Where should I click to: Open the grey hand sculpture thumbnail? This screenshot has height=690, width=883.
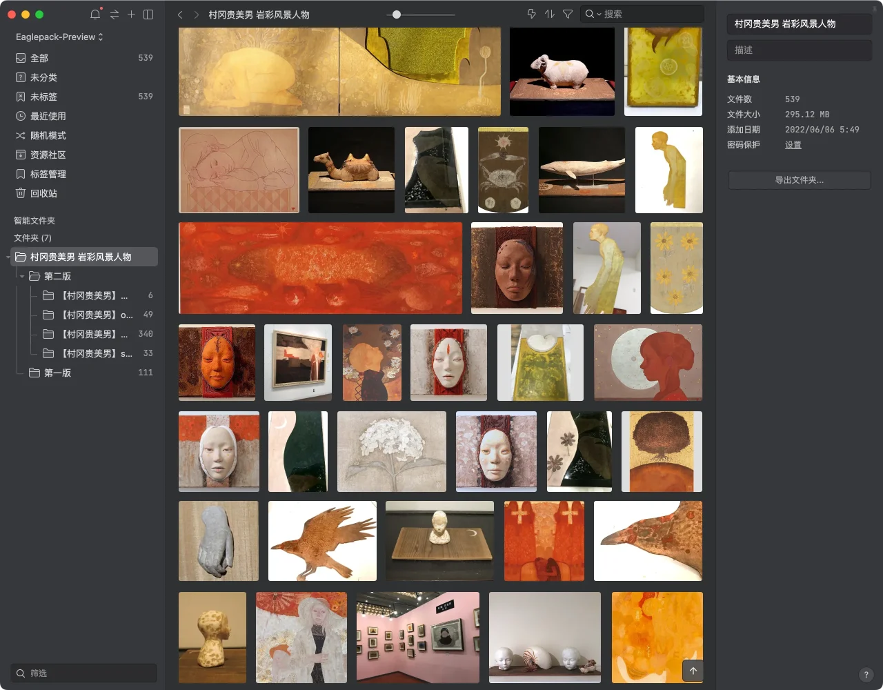pos(219,541)
